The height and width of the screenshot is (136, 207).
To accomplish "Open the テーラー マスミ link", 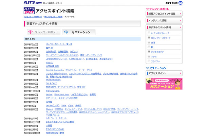I will pyautogui.click(x=85, y=70).
